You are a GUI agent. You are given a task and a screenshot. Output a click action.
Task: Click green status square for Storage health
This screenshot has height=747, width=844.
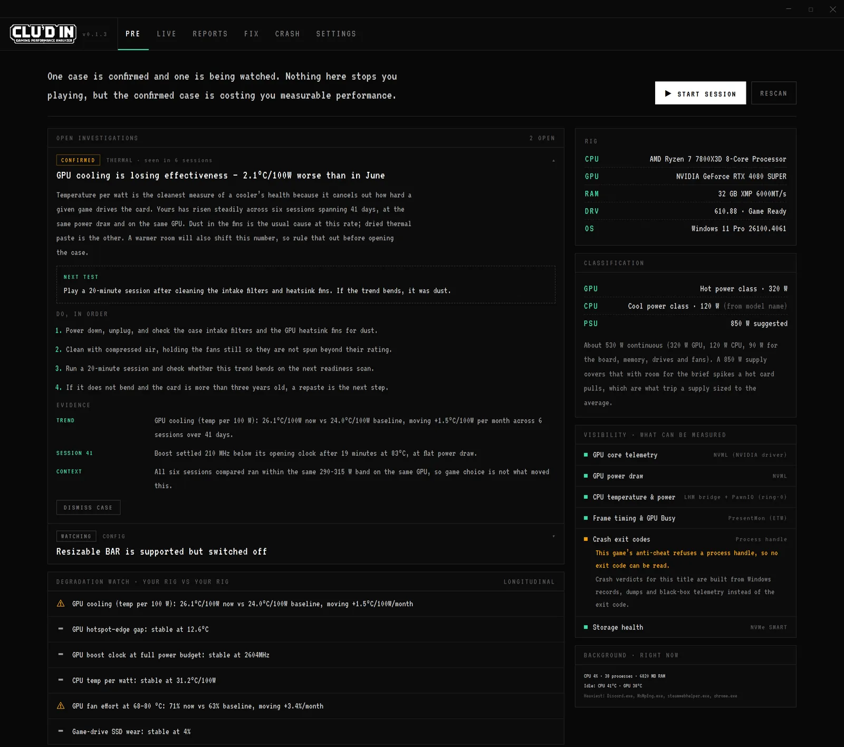point(586,627)
